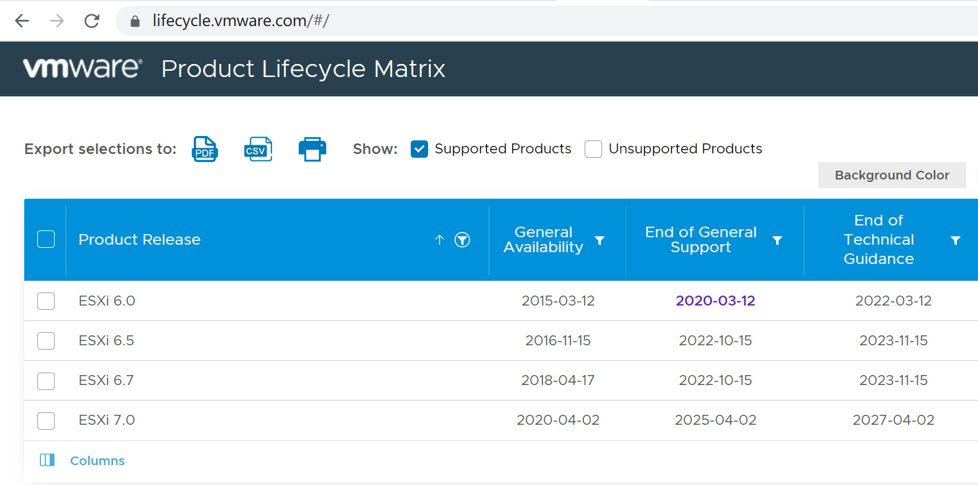The width and height of the screenshot is (978, 485).
Task: Toggle the select-all header checkbox
Action: tap(46, 239)
